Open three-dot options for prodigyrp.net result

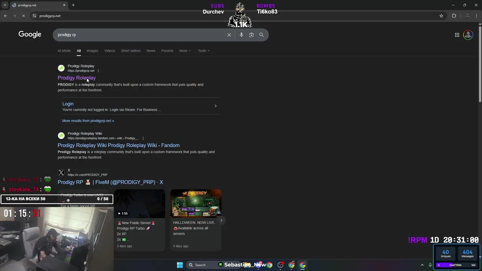click(98, 71)
